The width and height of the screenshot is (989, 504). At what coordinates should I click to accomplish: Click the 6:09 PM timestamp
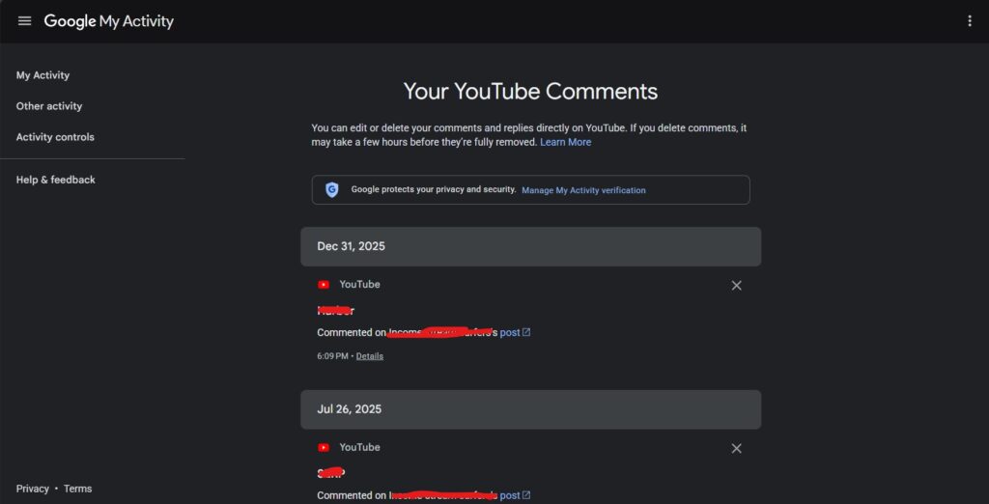click(x=332, y=355)
